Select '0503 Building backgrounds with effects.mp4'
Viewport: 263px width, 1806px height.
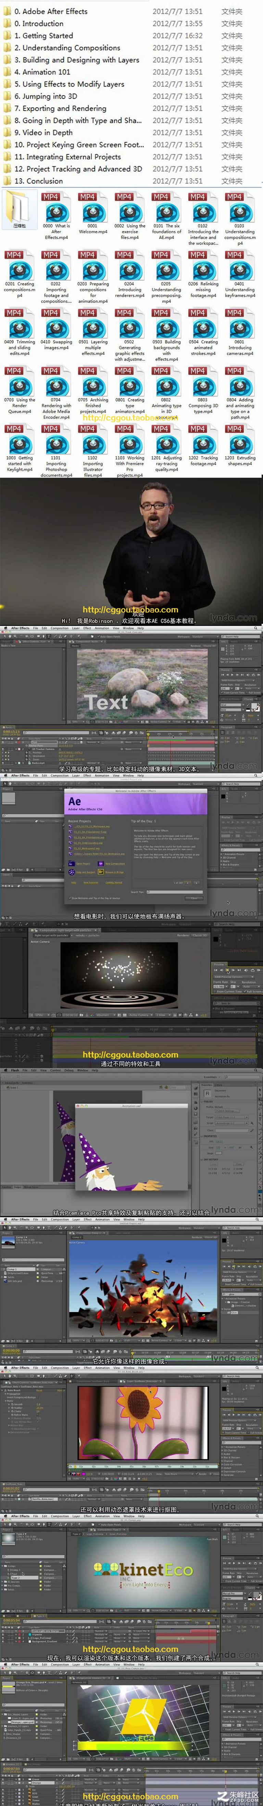166,336
